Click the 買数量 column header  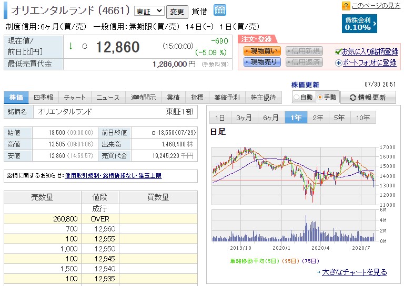(158, 197)
